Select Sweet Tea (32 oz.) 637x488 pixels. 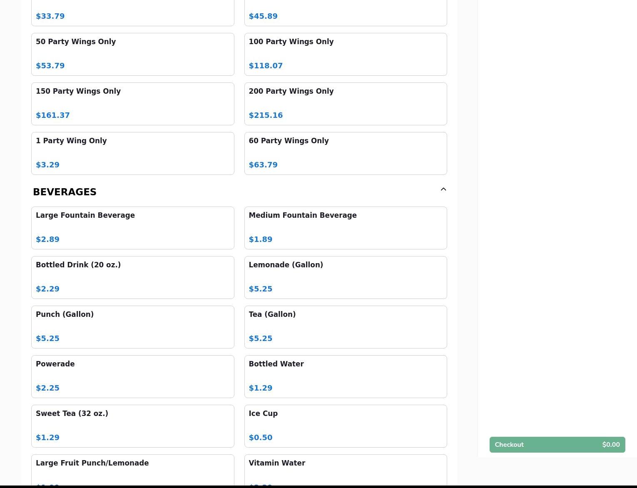point(132,426)
